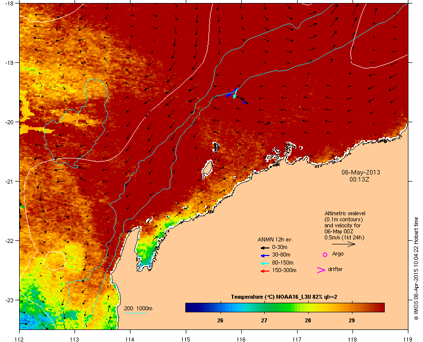The image size is (423, 342).
Task: Click longitude axis label 117
Action: tap(297, 339)
